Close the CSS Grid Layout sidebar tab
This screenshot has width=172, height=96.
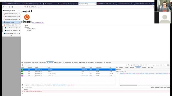click(x=20, y=33)
